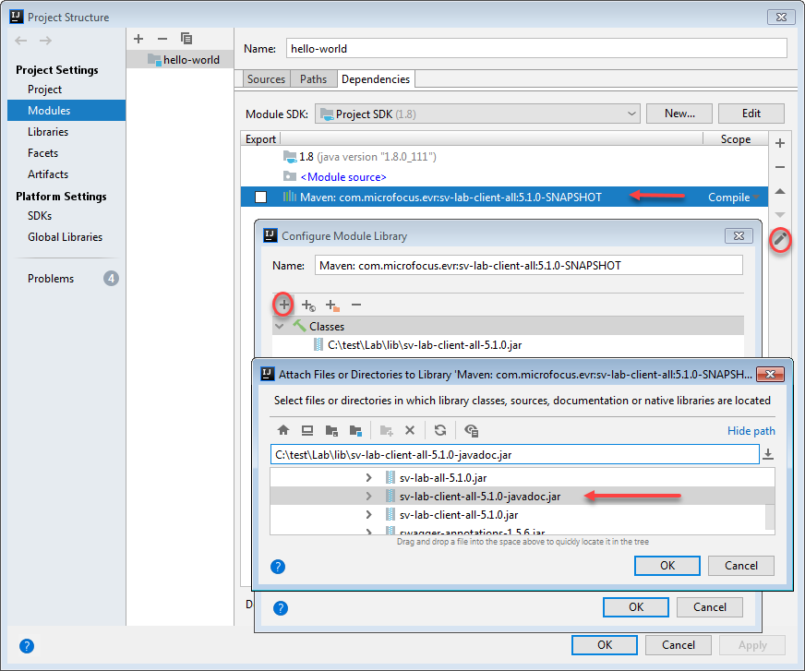Add library files in Configure Module Library
The width and height of the screenshot is (805, 671).
(283, 305)
